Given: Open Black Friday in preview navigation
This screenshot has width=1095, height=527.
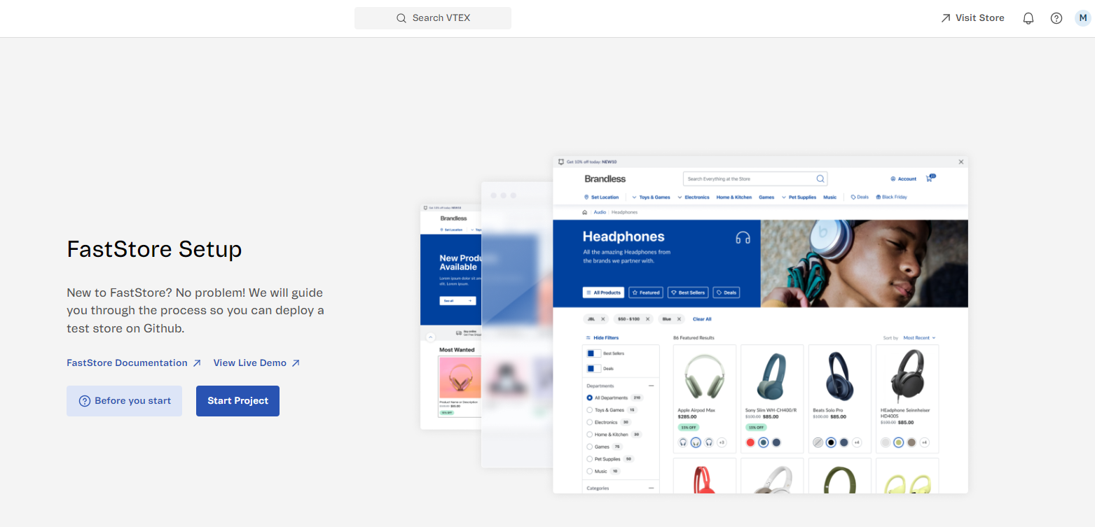Looking at the screenshot, I should pos(891,197).
